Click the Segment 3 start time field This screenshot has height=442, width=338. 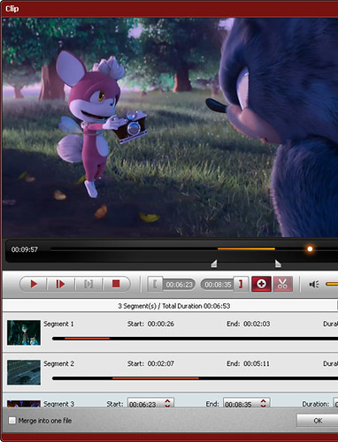pos(150,403)
